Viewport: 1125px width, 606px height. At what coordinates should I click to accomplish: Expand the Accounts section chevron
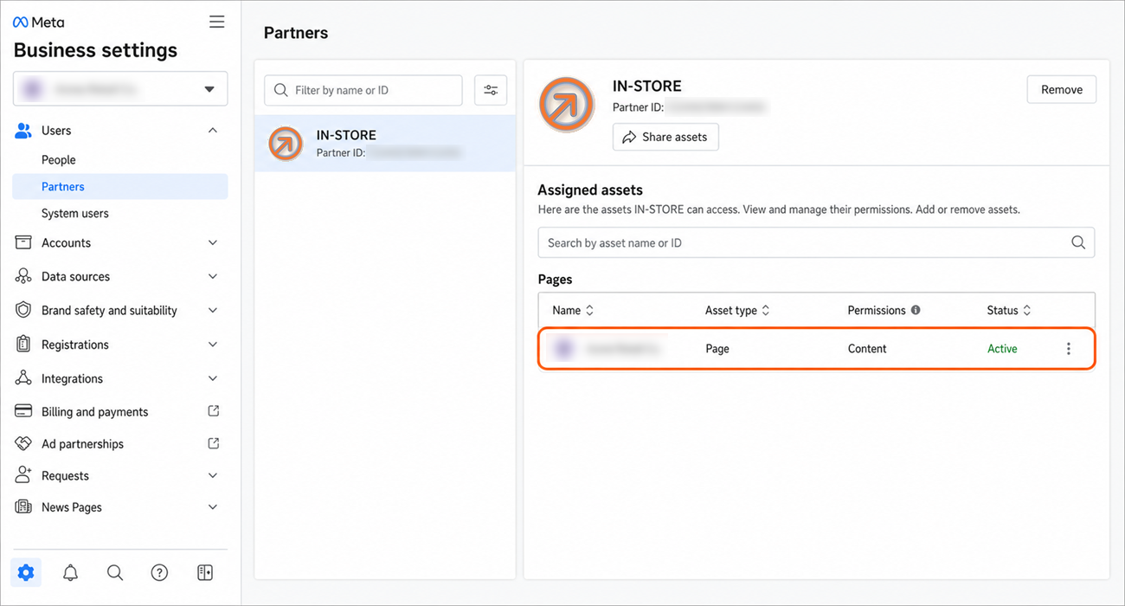click(x=213, y=243)
